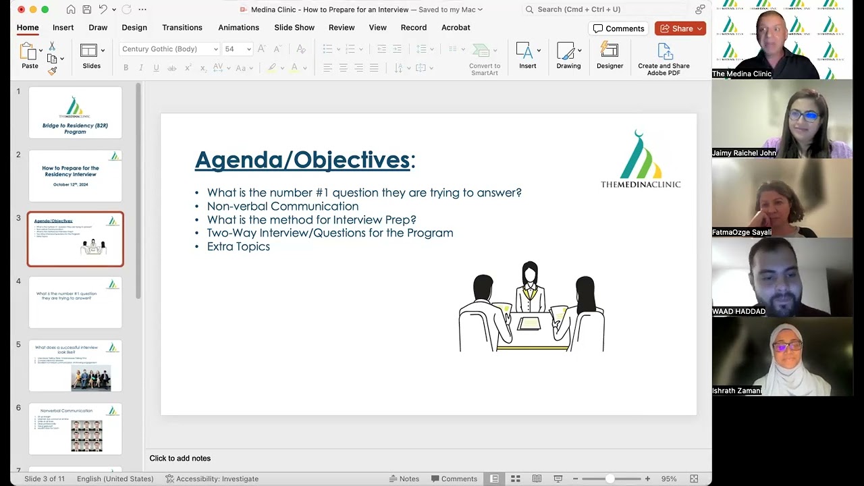Toggle superscript formatting
Image resolution: width=864 pixels, height=486 pixels.
tap(188, 68)
